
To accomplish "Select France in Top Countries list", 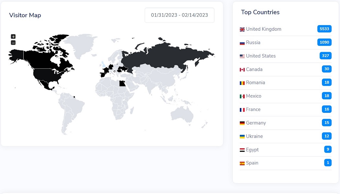I will 253,110.
